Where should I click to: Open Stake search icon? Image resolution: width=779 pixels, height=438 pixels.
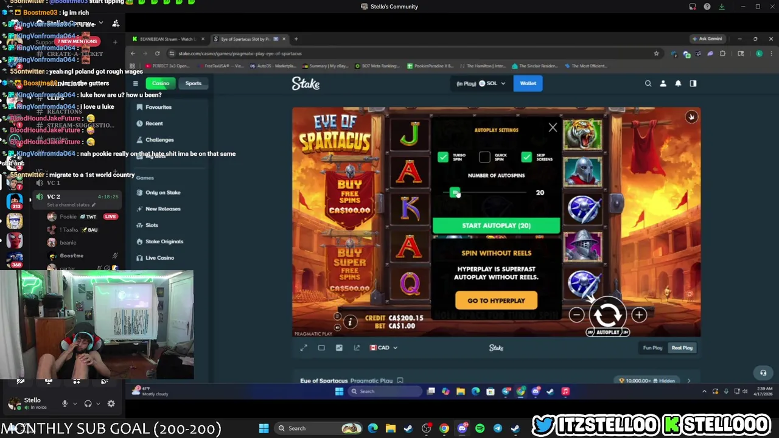[x=648, y=83]
